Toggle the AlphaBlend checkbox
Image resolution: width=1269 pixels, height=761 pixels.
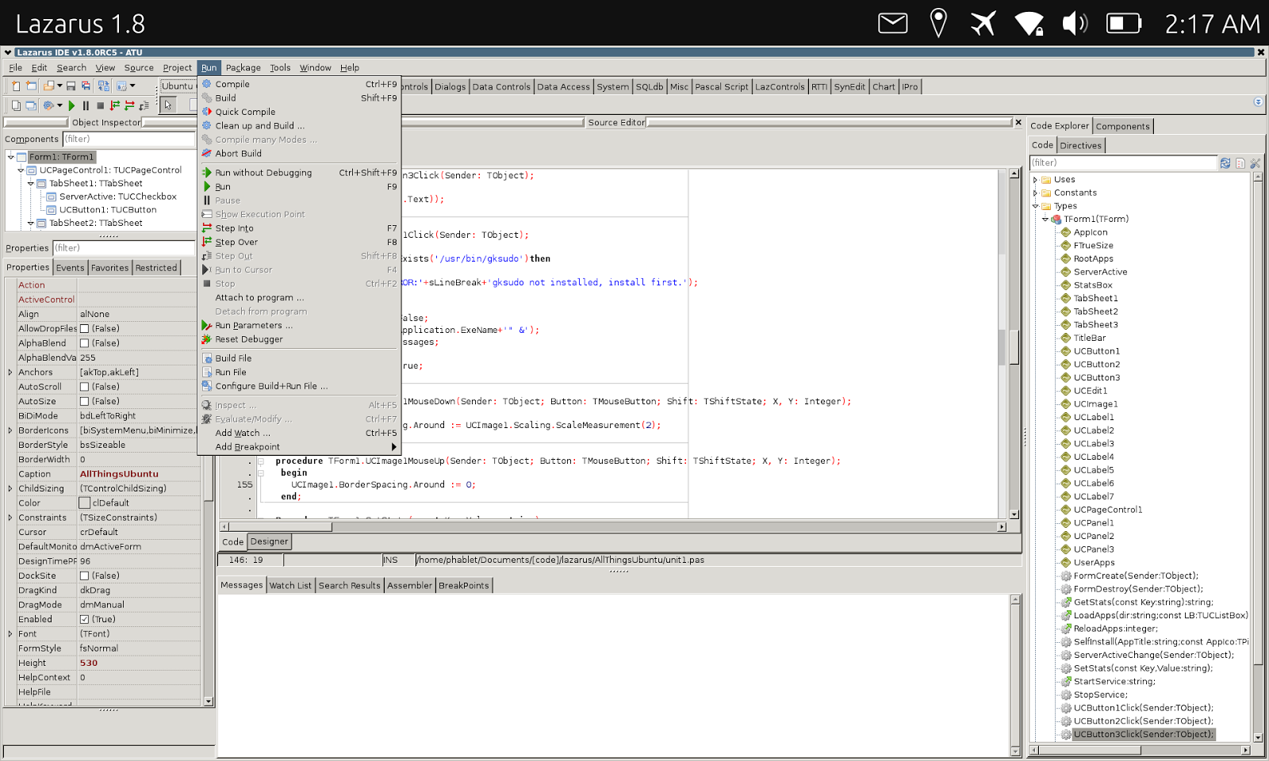(x=84, y=343)
